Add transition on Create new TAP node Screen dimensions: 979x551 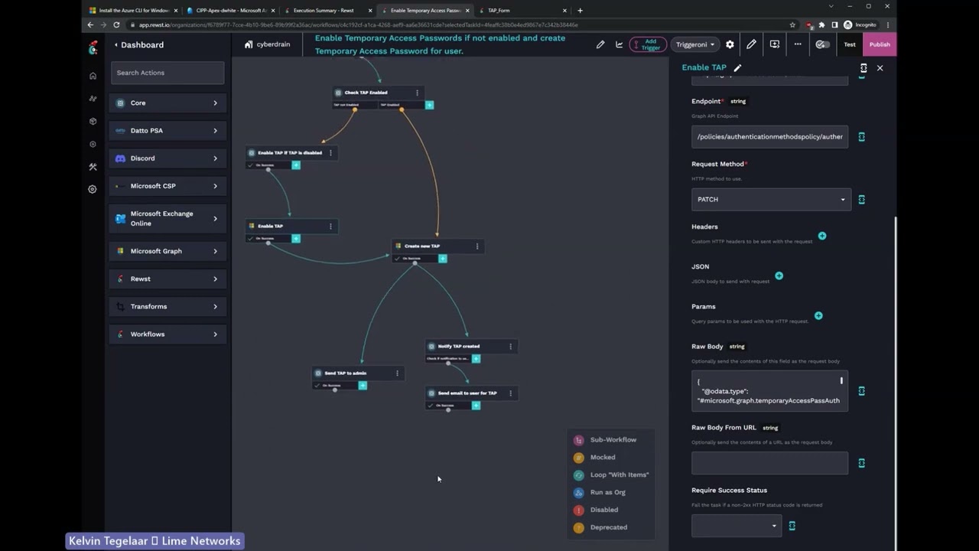(443, 259)
